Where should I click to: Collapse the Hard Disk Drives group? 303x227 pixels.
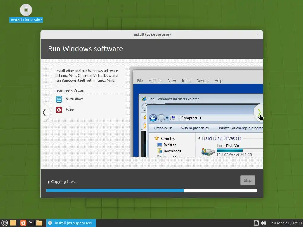[199, 138]
